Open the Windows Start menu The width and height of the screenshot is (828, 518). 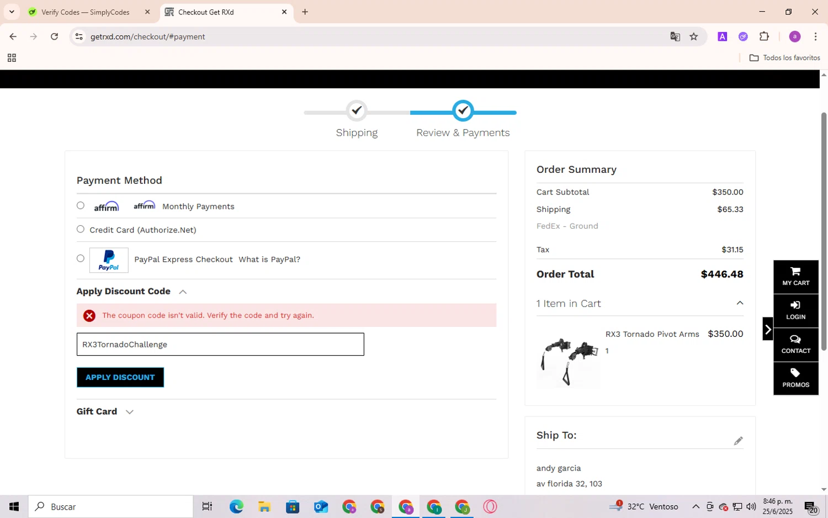pos(14,506)
